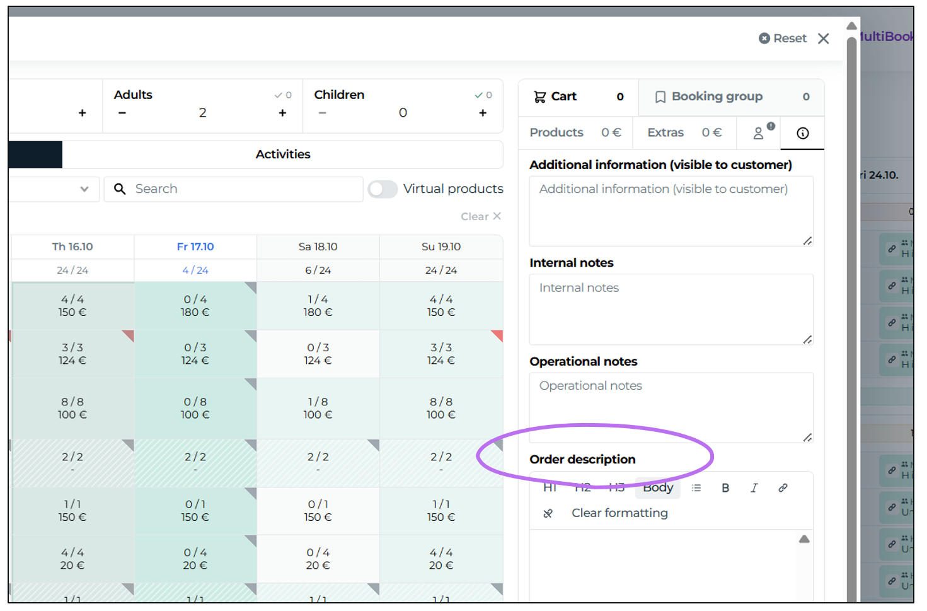Click Clear formatting in the editor
Viewport: 927px width, 611px height.
pyautogui.click(x=619, y=513)
